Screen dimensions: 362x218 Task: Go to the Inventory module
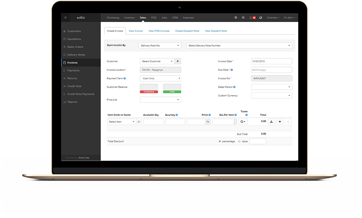pyautogui.click(x=130, y=17)
